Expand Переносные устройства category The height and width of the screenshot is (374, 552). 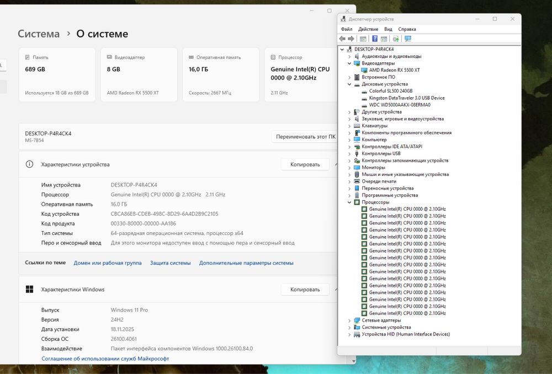(349, 188)
